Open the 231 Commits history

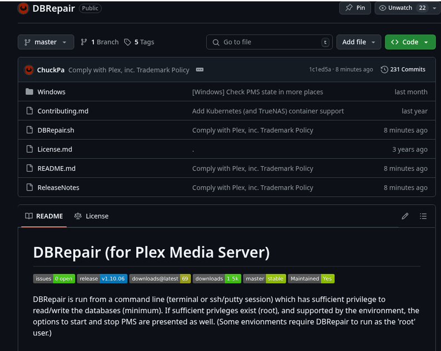[x=403, y=70]
